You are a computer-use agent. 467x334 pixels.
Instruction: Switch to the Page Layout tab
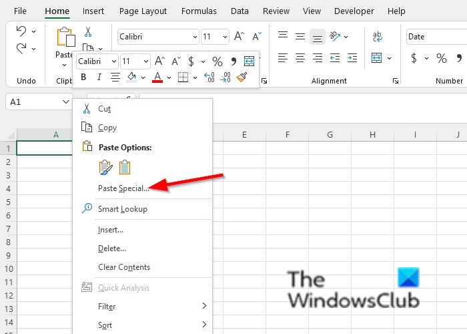[x=143, y=11]
